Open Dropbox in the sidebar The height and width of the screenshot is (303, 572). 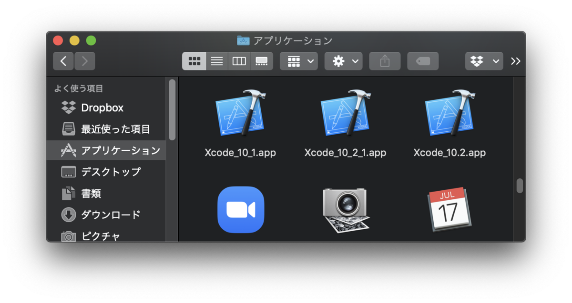coord(107,108)
